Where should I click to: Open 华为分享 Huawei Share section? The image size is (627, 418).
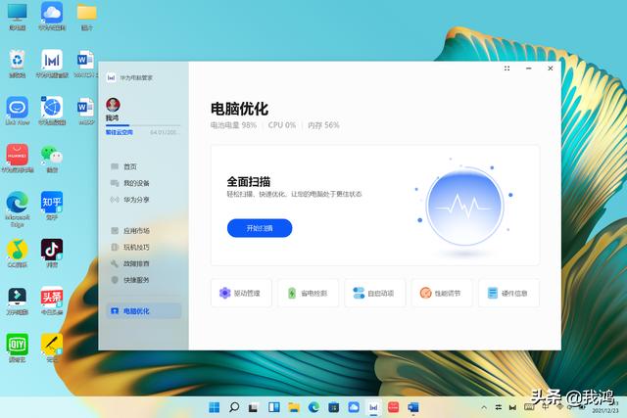point(135,199)
